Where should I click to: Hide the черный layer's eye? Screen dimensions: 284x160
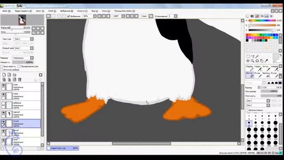pos(3,112)
